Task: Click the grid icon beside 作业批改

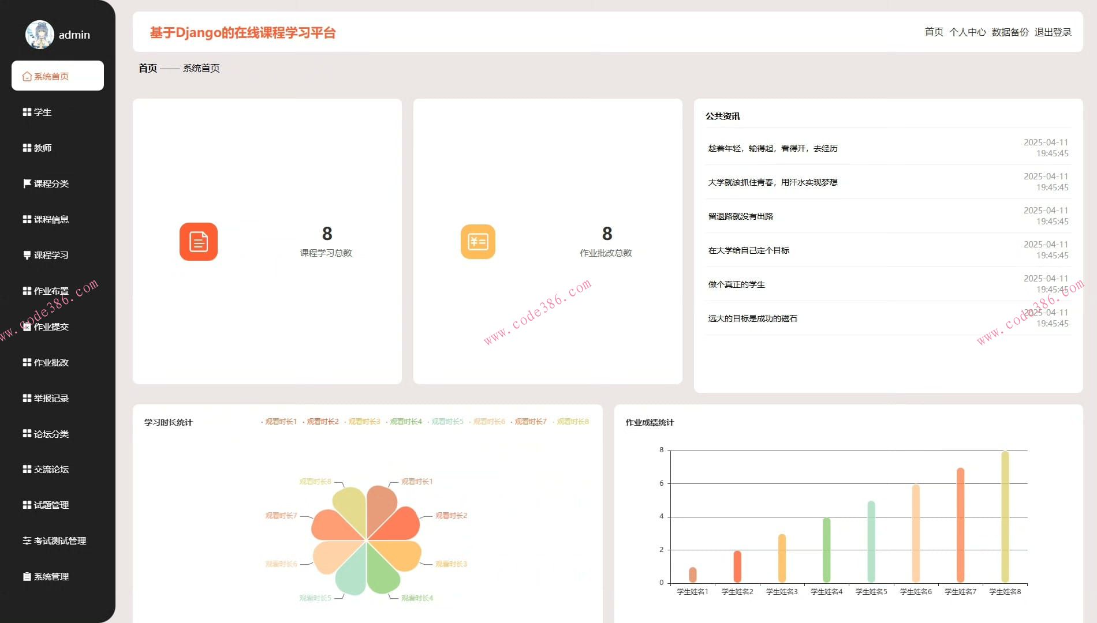Action: click(27, 362)
